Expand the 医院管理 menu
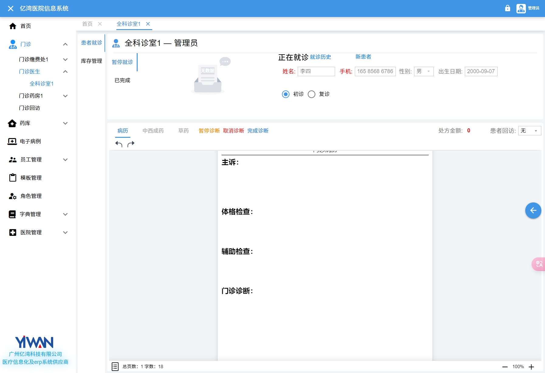The width and height of the screenshot is (545, 373). pos(65,232)
